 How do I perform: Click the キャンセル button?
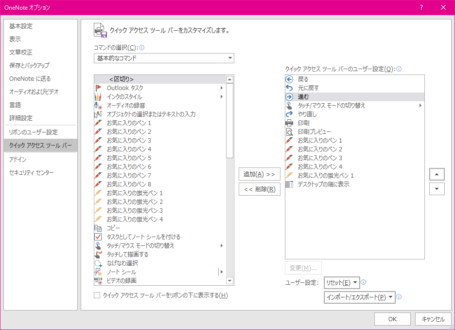(433, 319)
